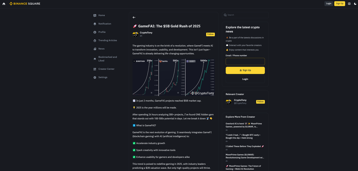The image size is (358, 171).
Task: Click the Settings gear icon
Action: tap(95, 78)
